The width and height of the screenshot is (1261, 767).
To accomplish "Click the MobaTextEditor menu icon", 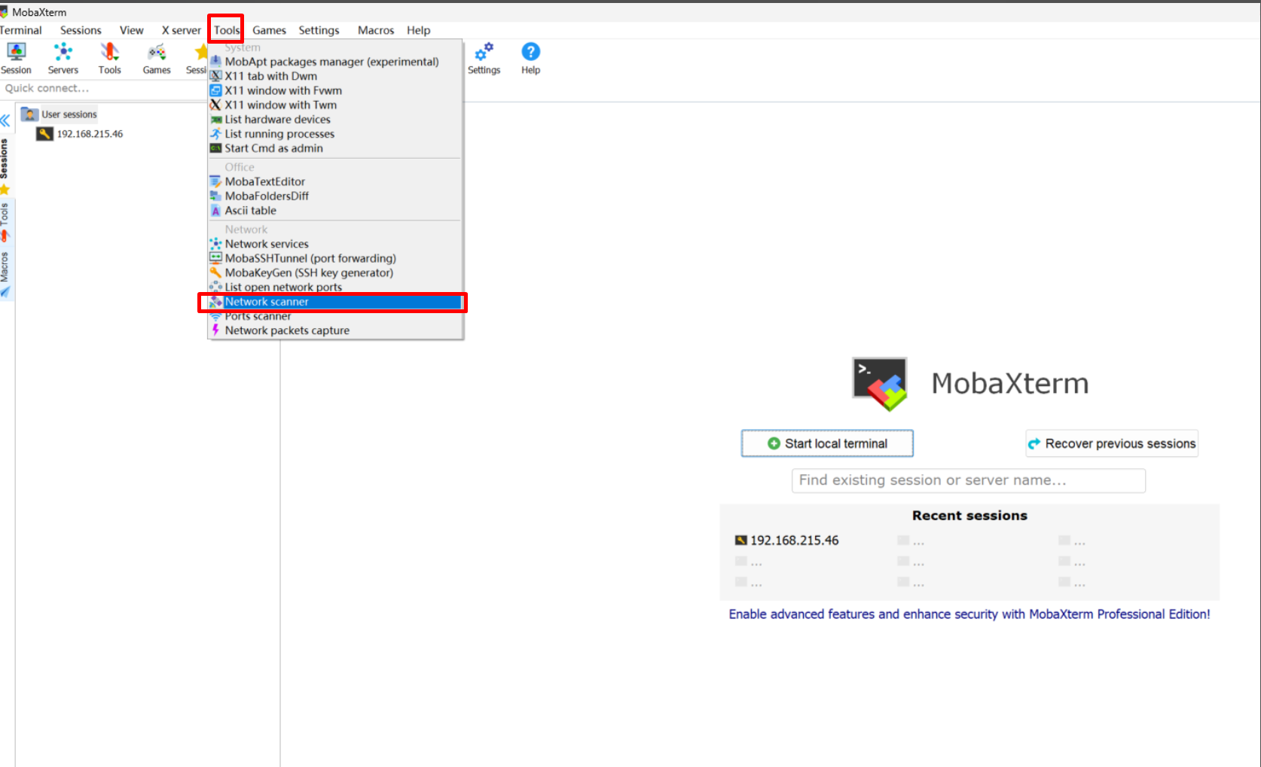I will [x=215, y=181].
